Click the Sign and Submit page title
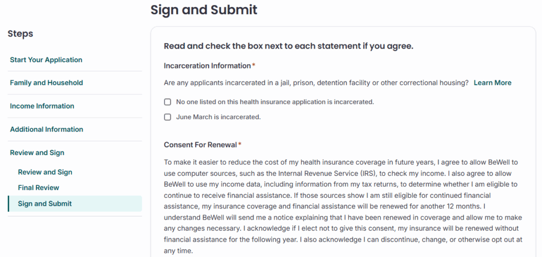 [x=204, y=9]
